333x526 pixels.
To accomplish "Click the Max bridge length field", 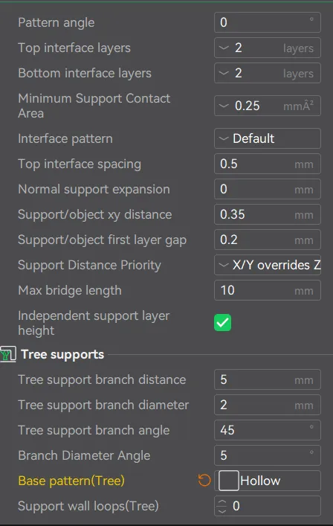I will click(268, 290).
